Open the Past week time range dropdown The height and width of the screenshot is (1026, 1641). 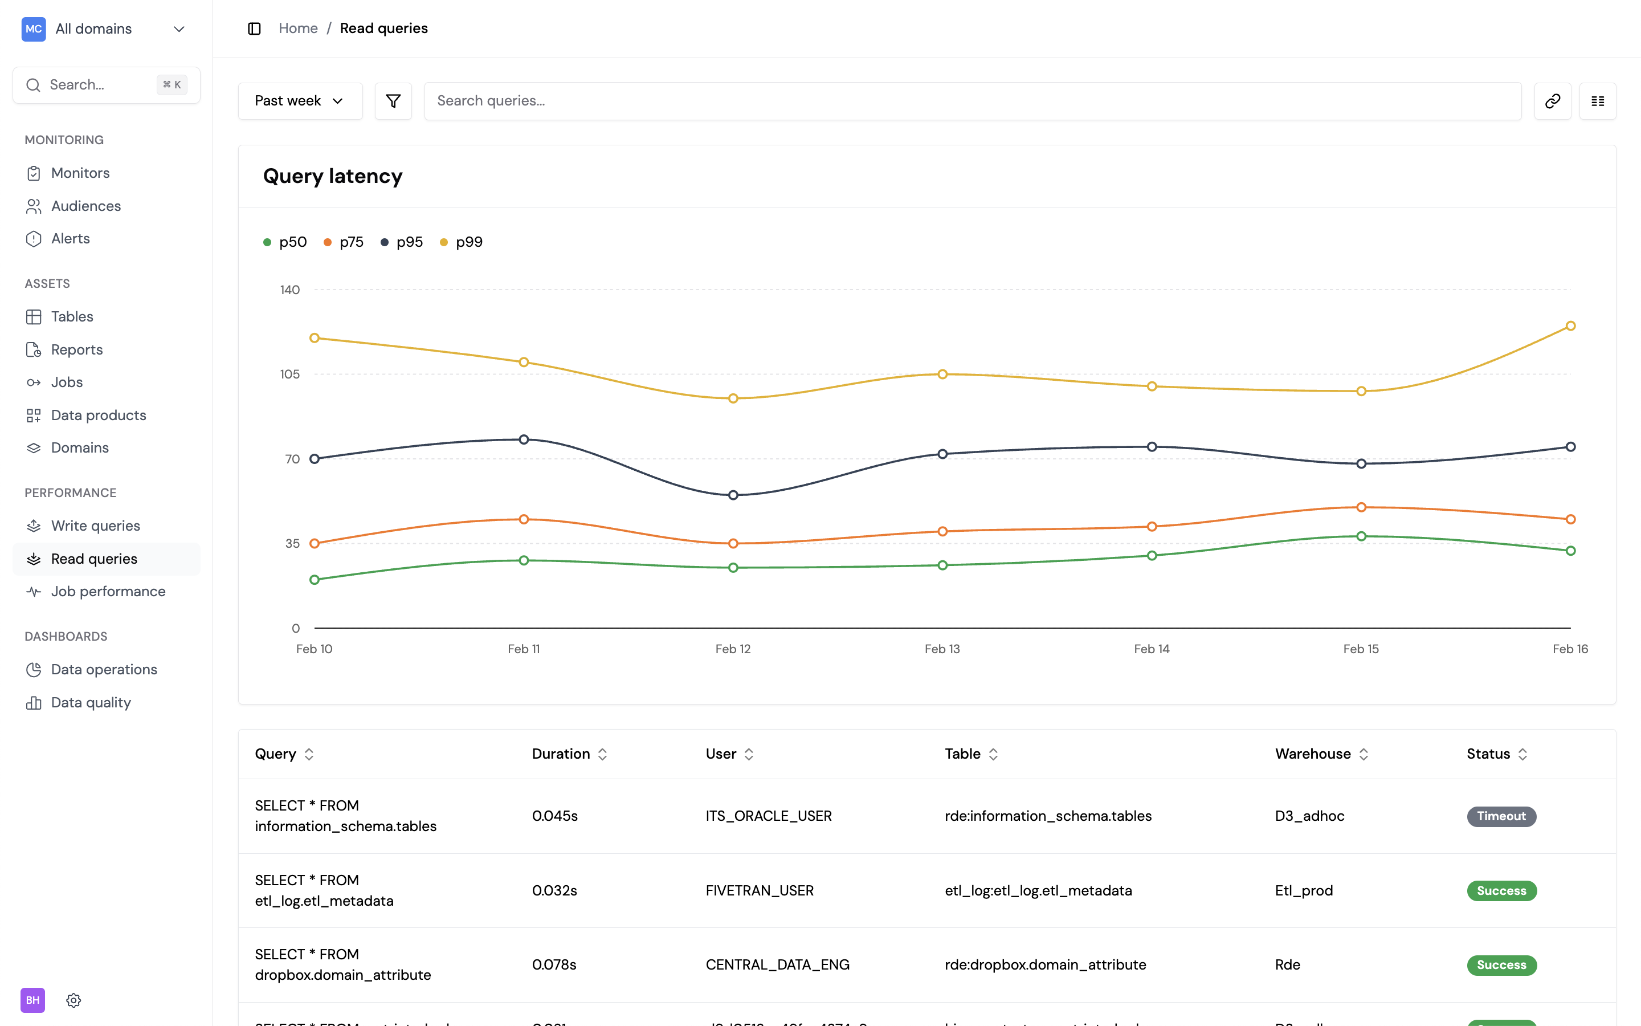[300, 101]
